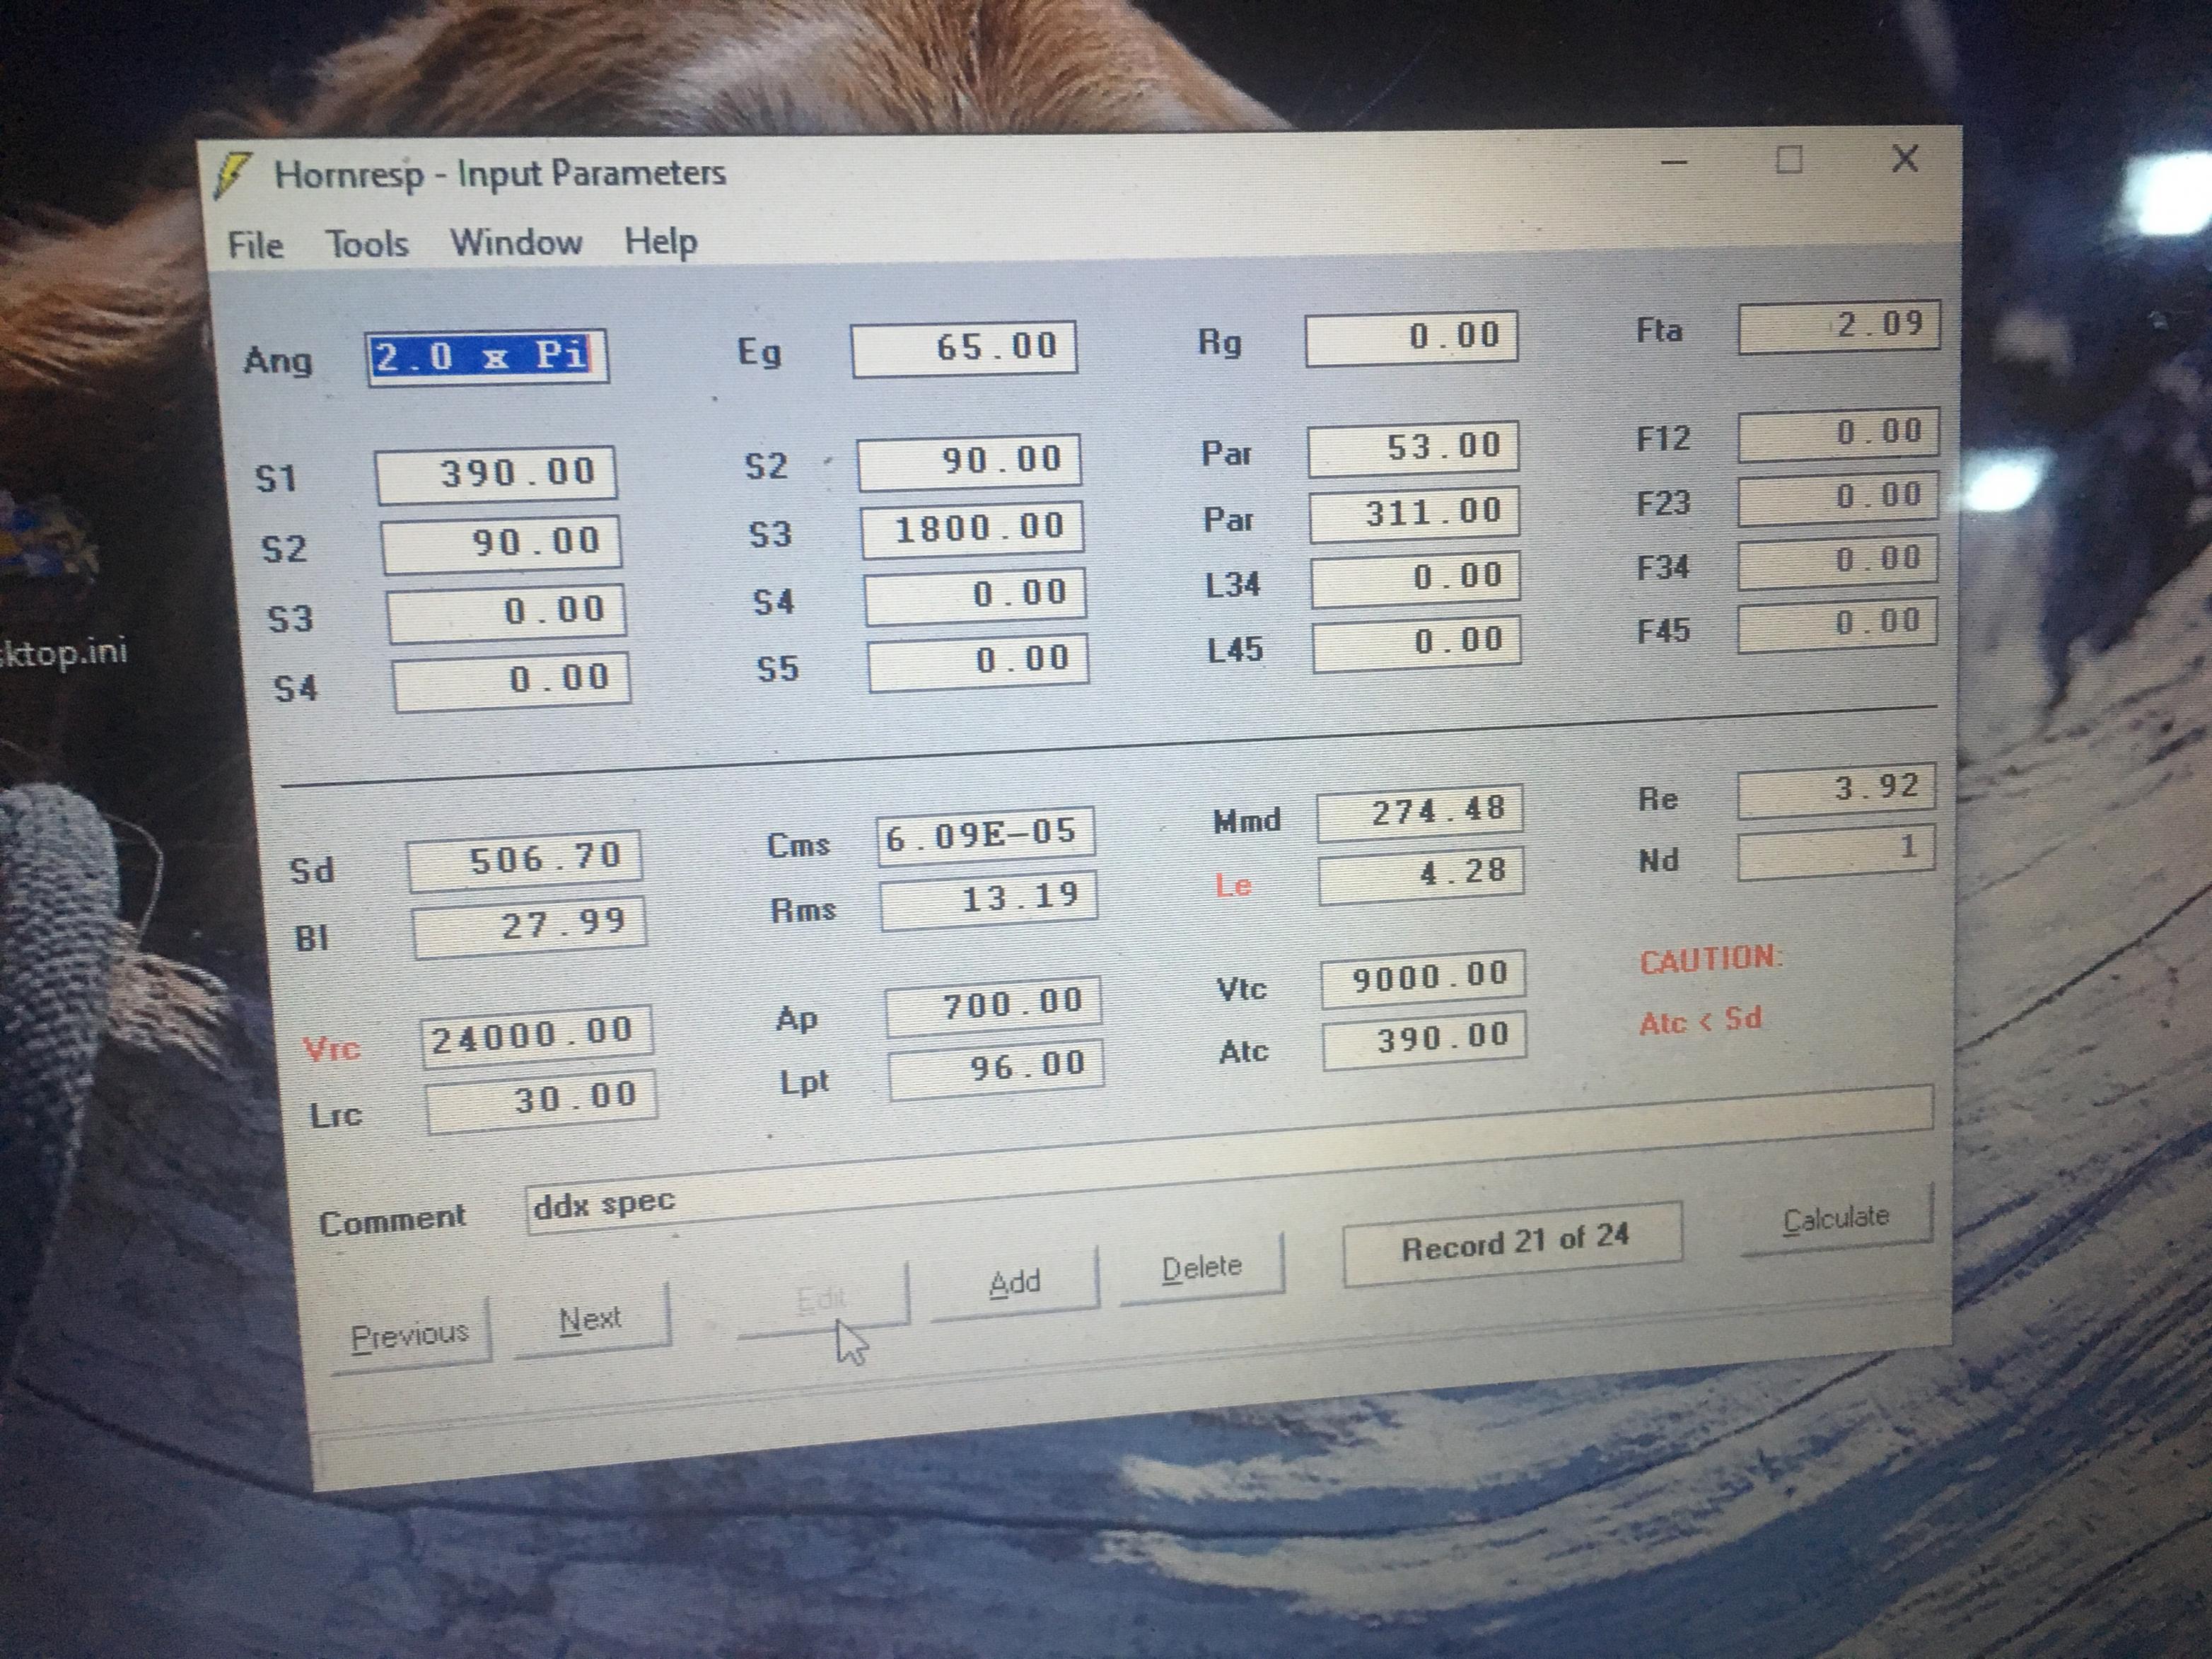Click the Atc < Sd warning text
2212x1659 pixels.
tap(1700, 1021)
